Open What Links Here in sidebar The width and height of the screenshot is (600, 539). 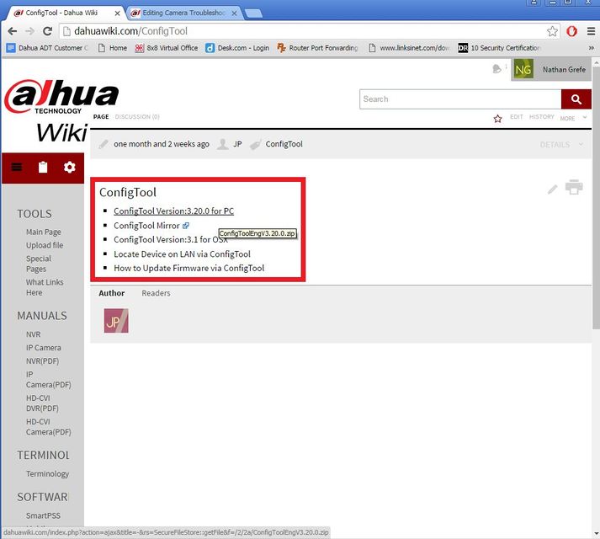45,287
